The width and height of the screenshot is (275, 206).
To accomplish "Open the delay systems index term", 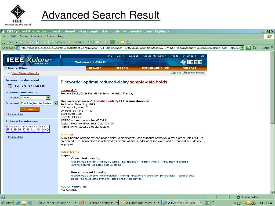I will (110, 162).
